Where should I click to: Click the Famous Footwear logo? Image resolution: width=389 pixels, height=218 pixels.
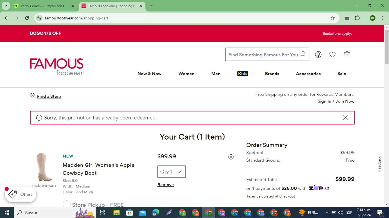(x=57, y=67)
